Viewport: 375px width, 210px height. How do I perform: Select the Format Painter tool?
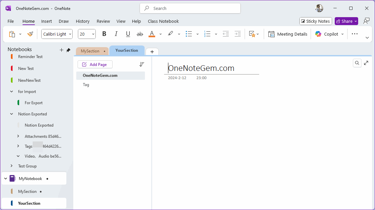pyautogui.click(x=30, y=34)
